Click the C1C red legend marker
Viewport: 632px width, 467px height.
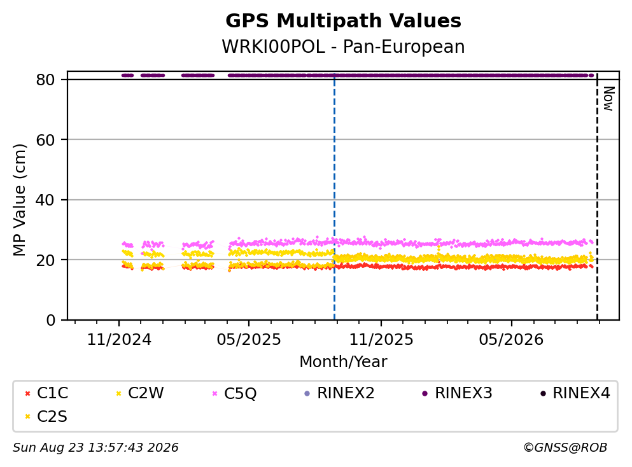click(x=27, y=393)
